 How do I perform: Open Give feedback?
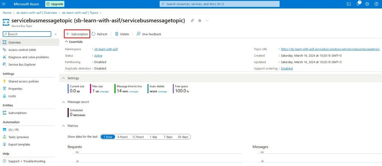click(x=149, y=34)
